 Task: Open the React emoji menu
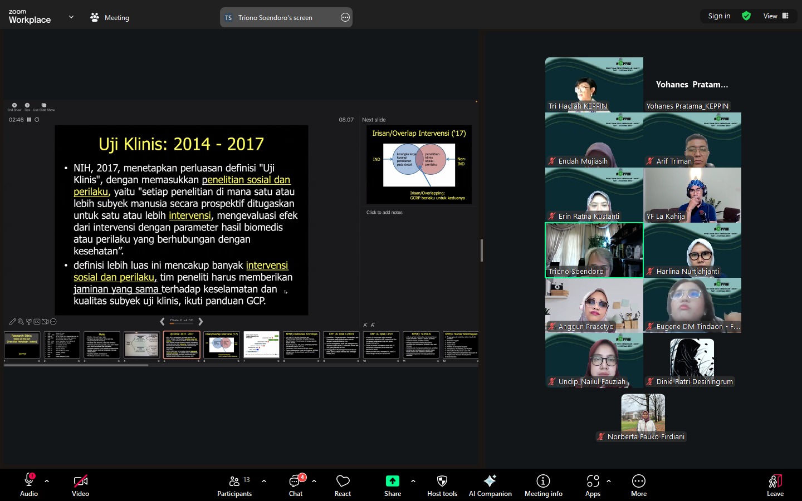(343, 484)
